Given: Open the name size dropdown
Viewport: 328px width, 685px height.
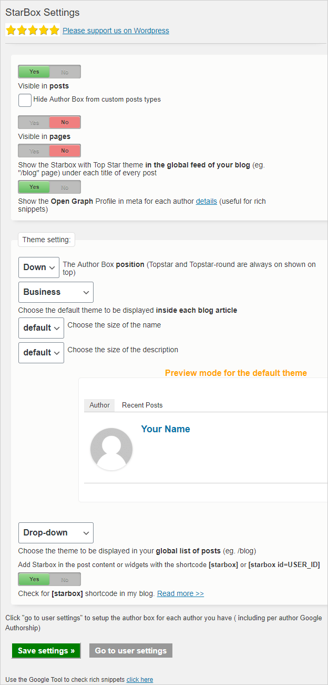Looking at the screenshot, I should click(41, 327).
